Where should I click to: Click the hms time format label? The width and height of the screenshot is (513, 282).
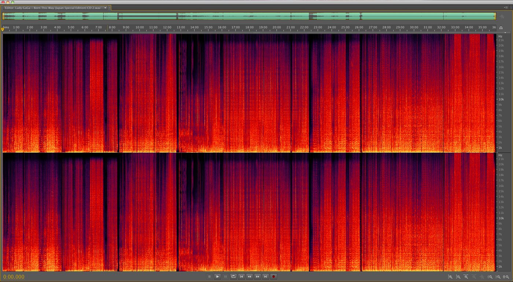[x=6, y=27]
